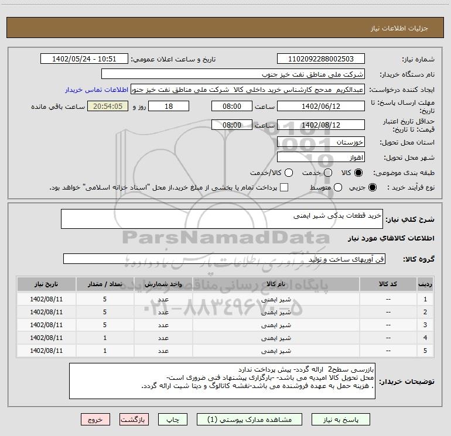Click the province field خوزستان

pyautogui.click(x=321, y=142)
